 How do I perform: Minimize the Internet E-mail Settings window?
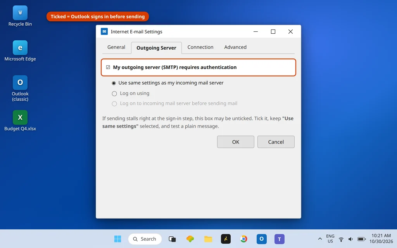[256, 31]
